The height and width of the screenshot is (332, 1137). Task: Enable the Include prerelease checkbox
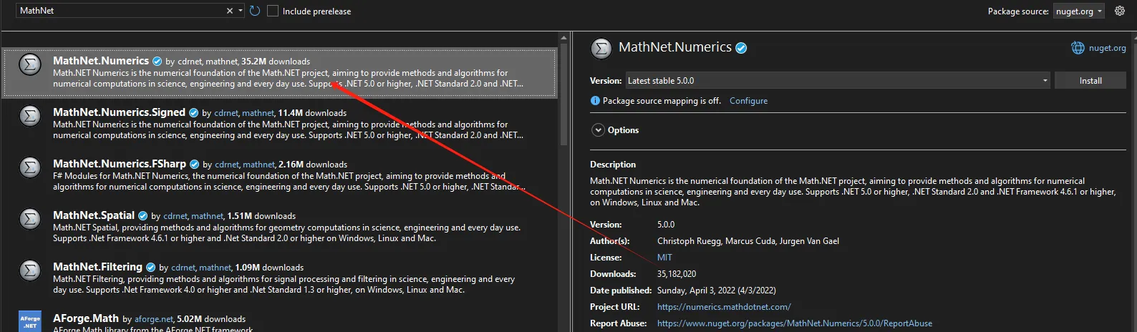[x=273, y=11]
